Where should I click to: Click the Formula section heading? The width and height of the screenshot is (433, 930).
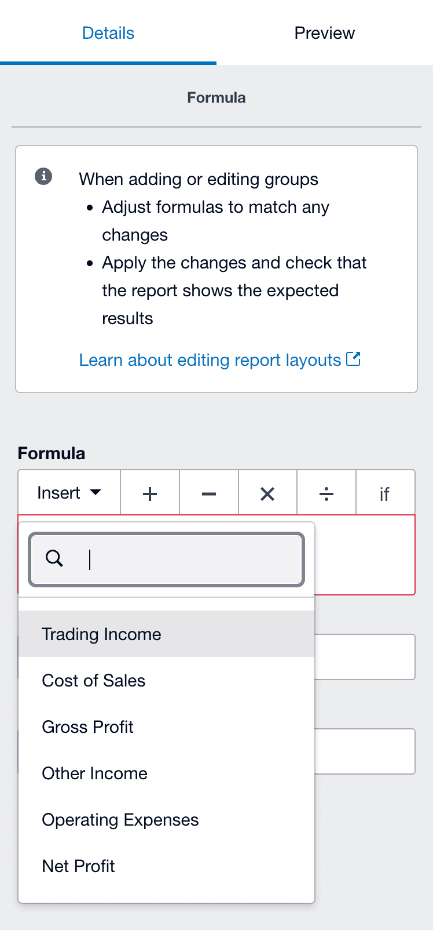[216, 97]
